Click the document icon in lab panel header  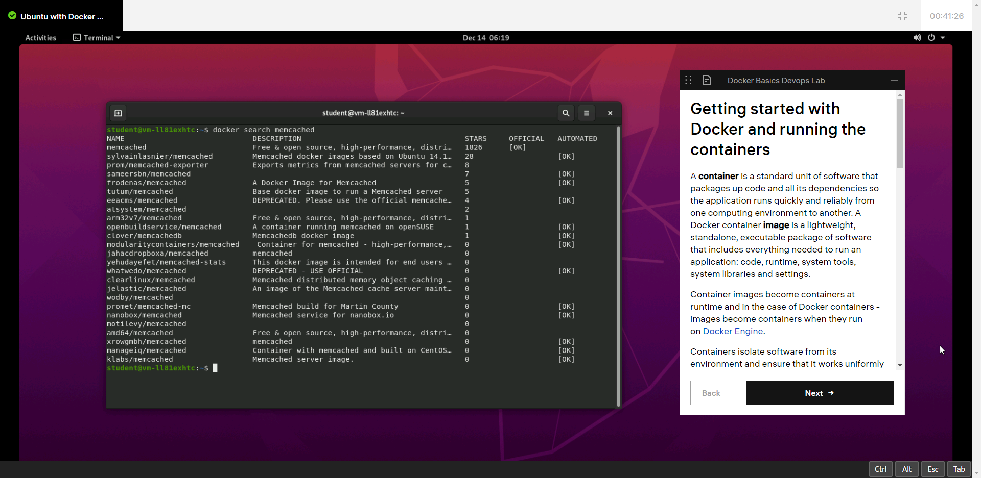point(707,80)
